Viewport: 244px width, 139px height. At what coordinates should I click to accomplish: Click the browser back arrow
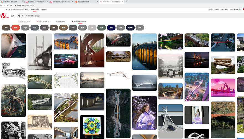point(1,5)
